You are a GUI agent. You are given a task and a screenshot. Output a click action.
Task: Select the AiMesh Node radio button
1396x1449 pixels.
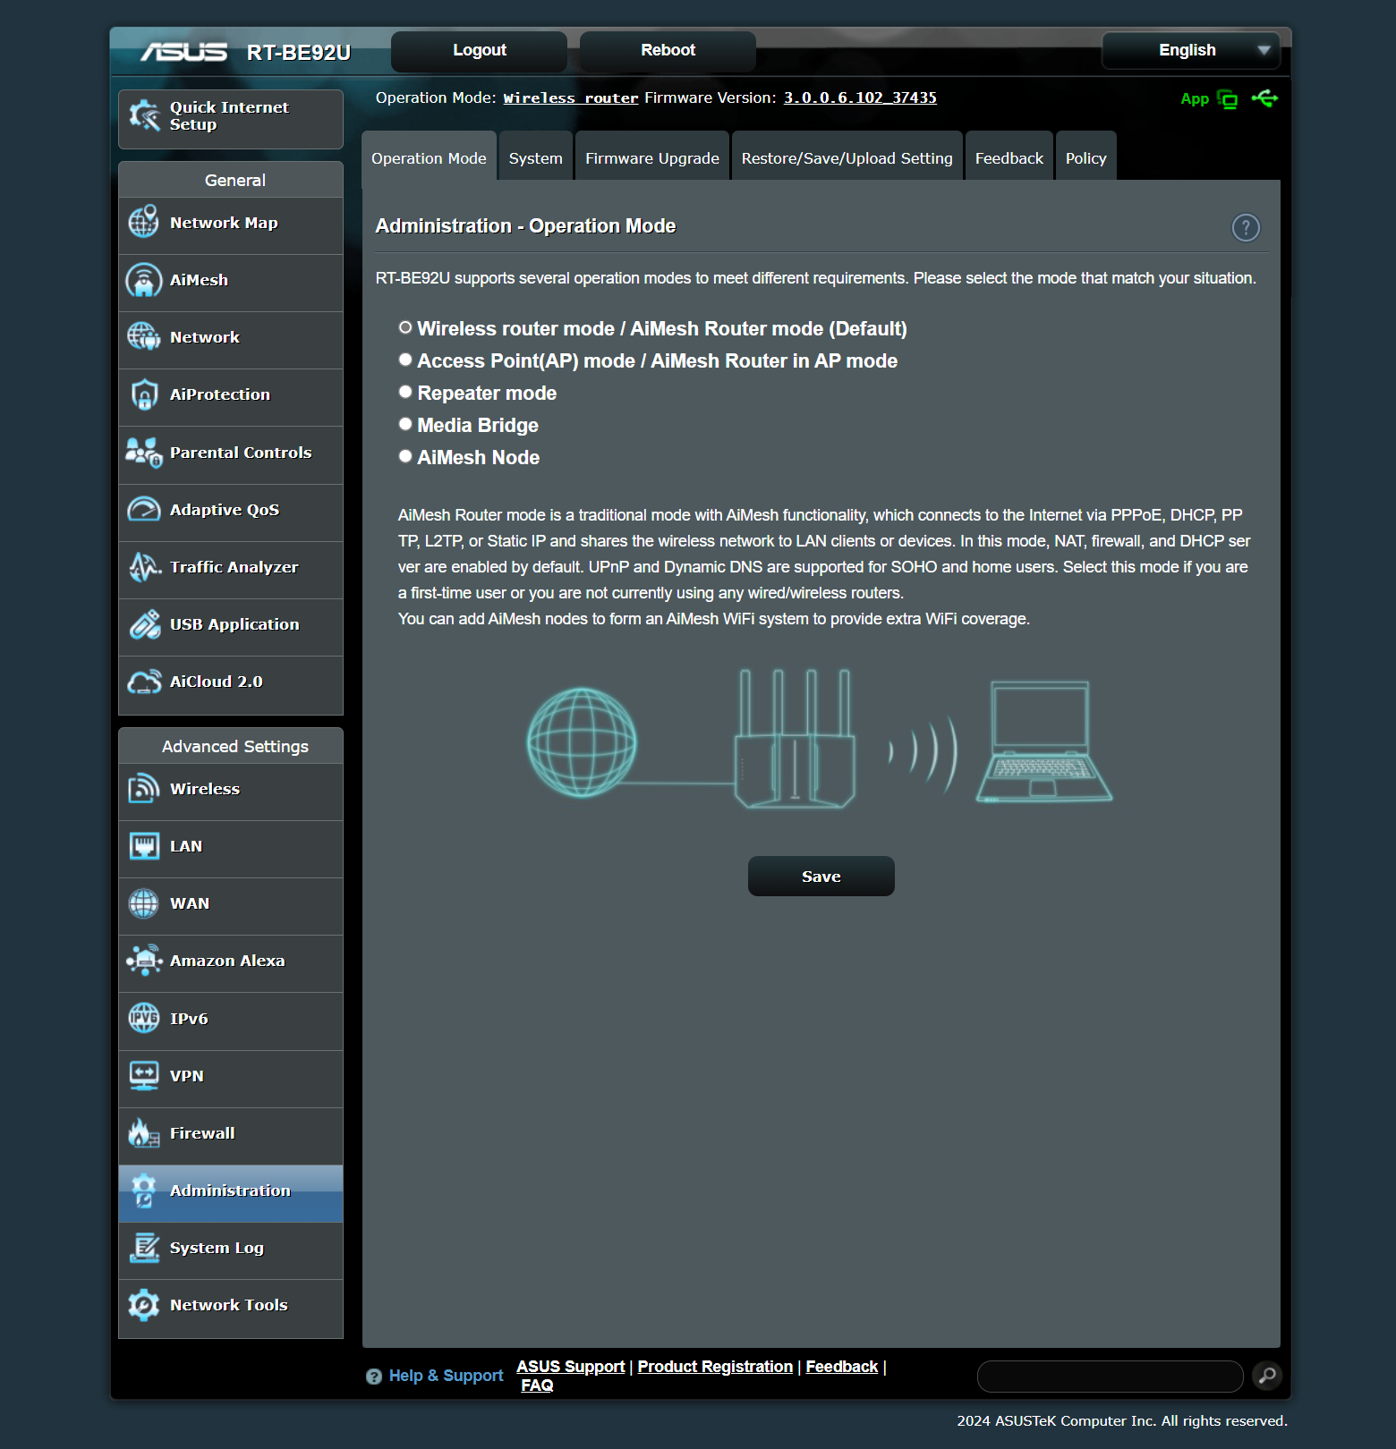coord(405,457)
